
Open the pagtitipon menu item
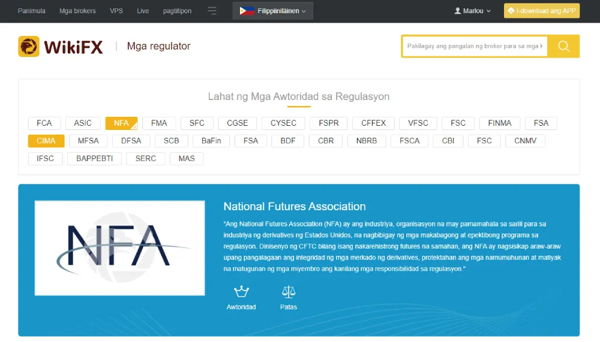click(x=177, y=11)
